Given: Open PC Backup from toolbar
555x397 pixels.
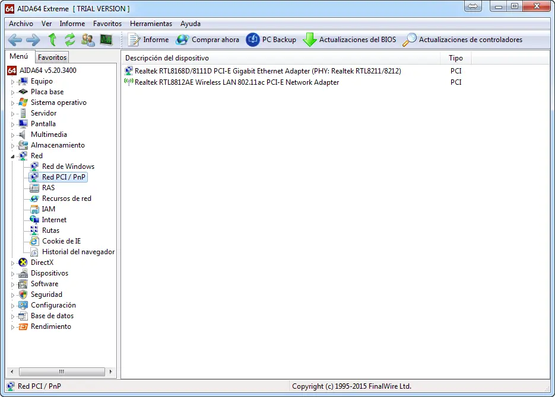Looking at the screenshot, I should coord(271,40).
